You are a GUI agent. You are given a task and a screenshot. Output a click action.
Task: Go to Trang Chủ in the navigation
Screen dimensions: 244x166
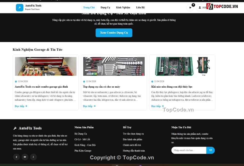[x=89, y=7]
